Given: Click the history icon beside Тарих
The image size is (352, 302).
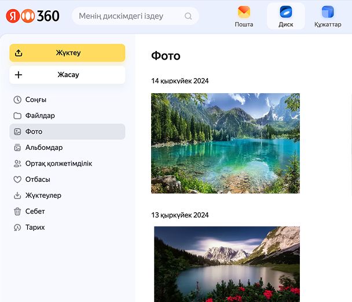Looking at the screenshot, I should (17, 227).
